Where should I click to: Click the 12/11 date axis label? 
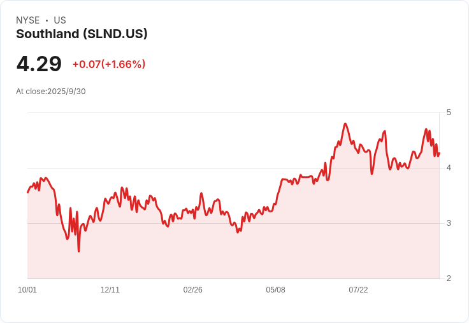click(110, 290)
